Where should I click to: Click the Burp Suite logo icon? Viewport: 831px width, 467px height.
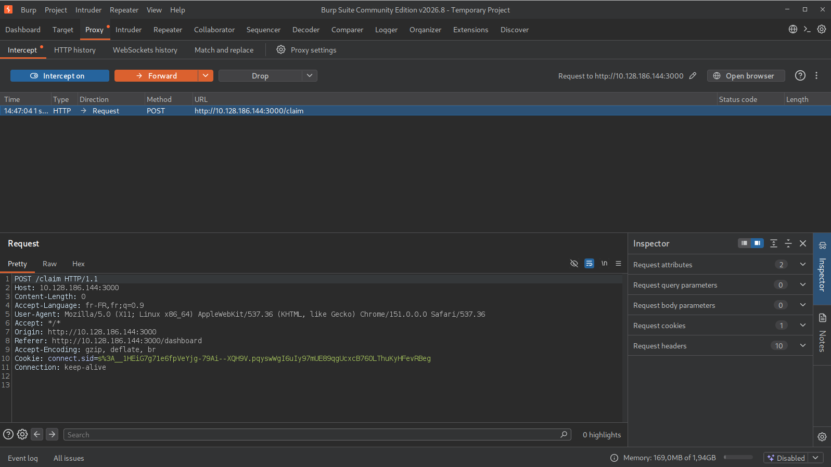8,9
